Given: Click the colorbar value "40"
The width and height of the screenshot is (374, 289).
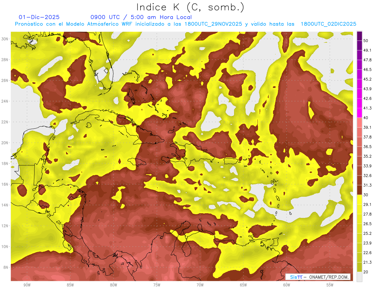Looking at the screenshot, I should coord(366,118).
